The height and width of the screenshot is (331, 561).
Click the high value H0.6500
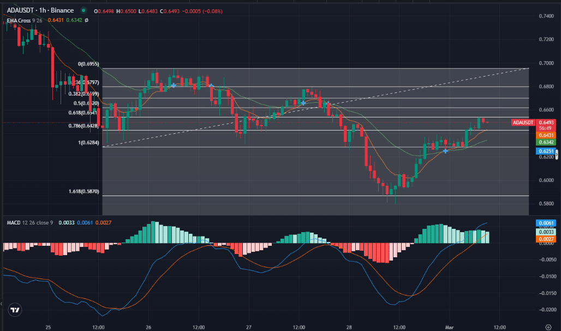click(126, 11)
